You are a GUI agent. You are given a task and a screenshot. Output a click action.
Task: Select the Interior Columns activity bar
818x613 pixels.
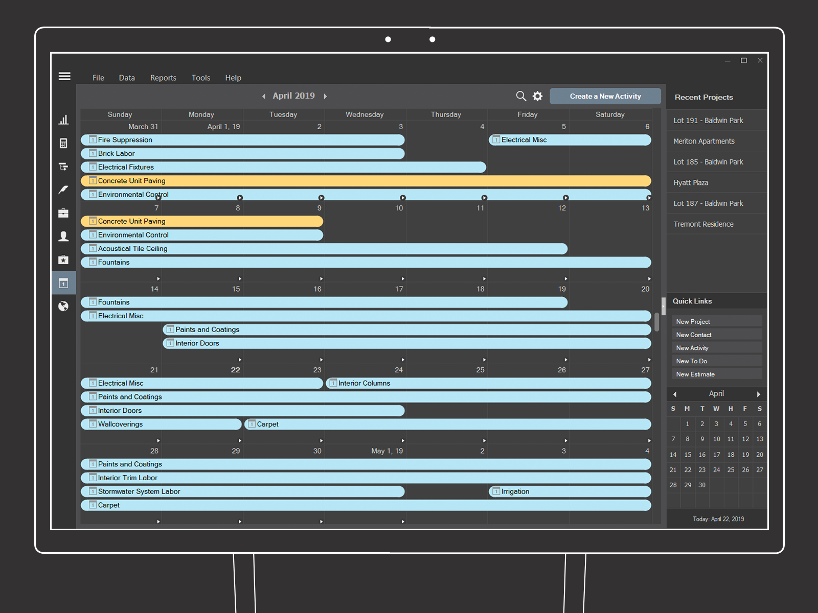[x=488, y=383]
